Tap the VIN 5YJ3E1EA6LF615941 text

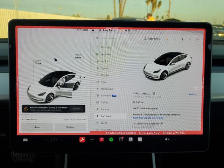pos(145,108)
